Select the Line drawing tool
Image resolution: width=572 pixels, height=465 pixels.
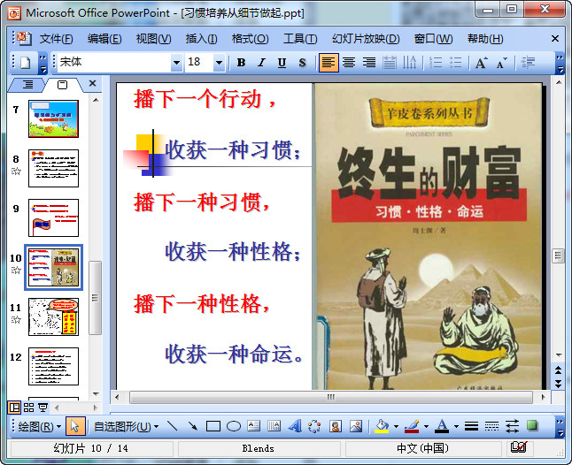(172, 426)
